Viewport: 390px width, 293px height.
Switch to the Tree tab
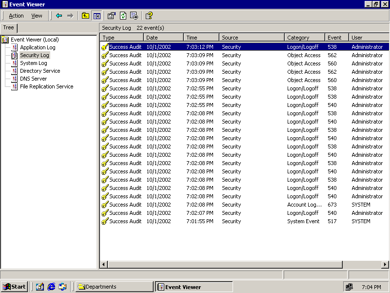9,28
